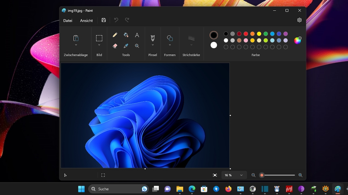
Task: Click the Strichstärke line thickness icon
Action: 191,38
